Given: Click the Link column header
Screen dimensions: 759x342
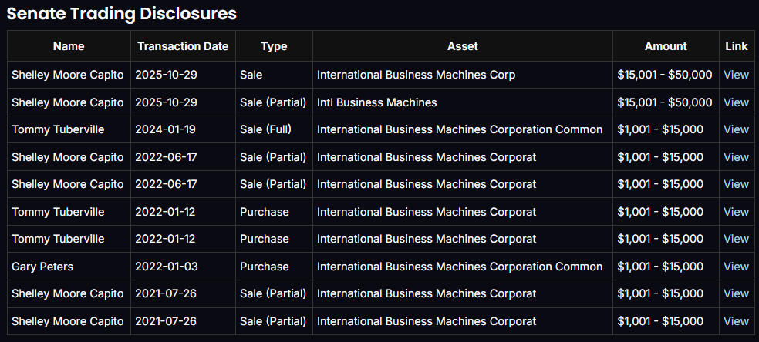Looking at the screenshot, I should click(737, 46).
